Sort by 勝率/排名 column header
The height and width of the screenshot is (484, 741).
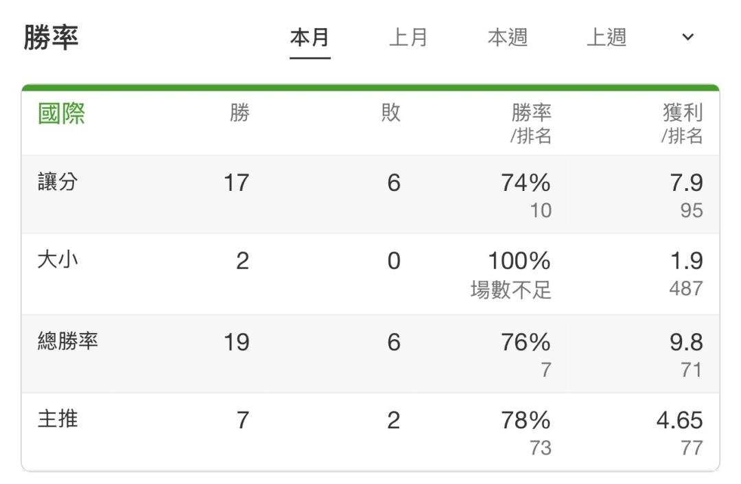pyautogui.click(x=531, y=124)
